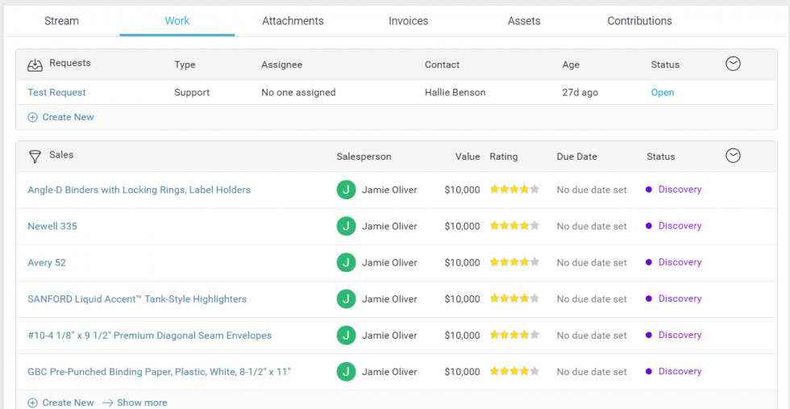This screenshot has width=790, height=409.
Task: Click the plus icon in Requests Create New
Action: [33, 117]
